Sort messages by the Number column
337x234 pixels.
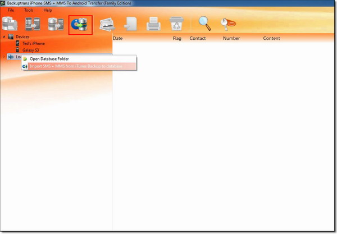point(231,38)
